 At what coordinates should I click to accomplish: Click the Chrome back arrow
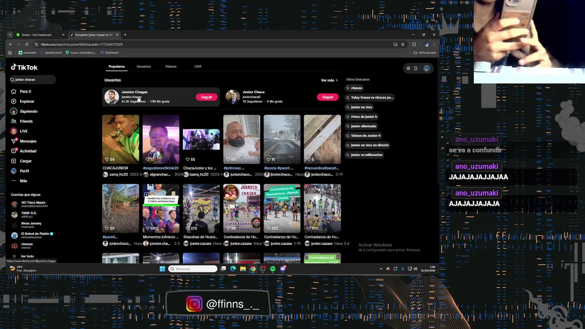click(x=11, y=44)
